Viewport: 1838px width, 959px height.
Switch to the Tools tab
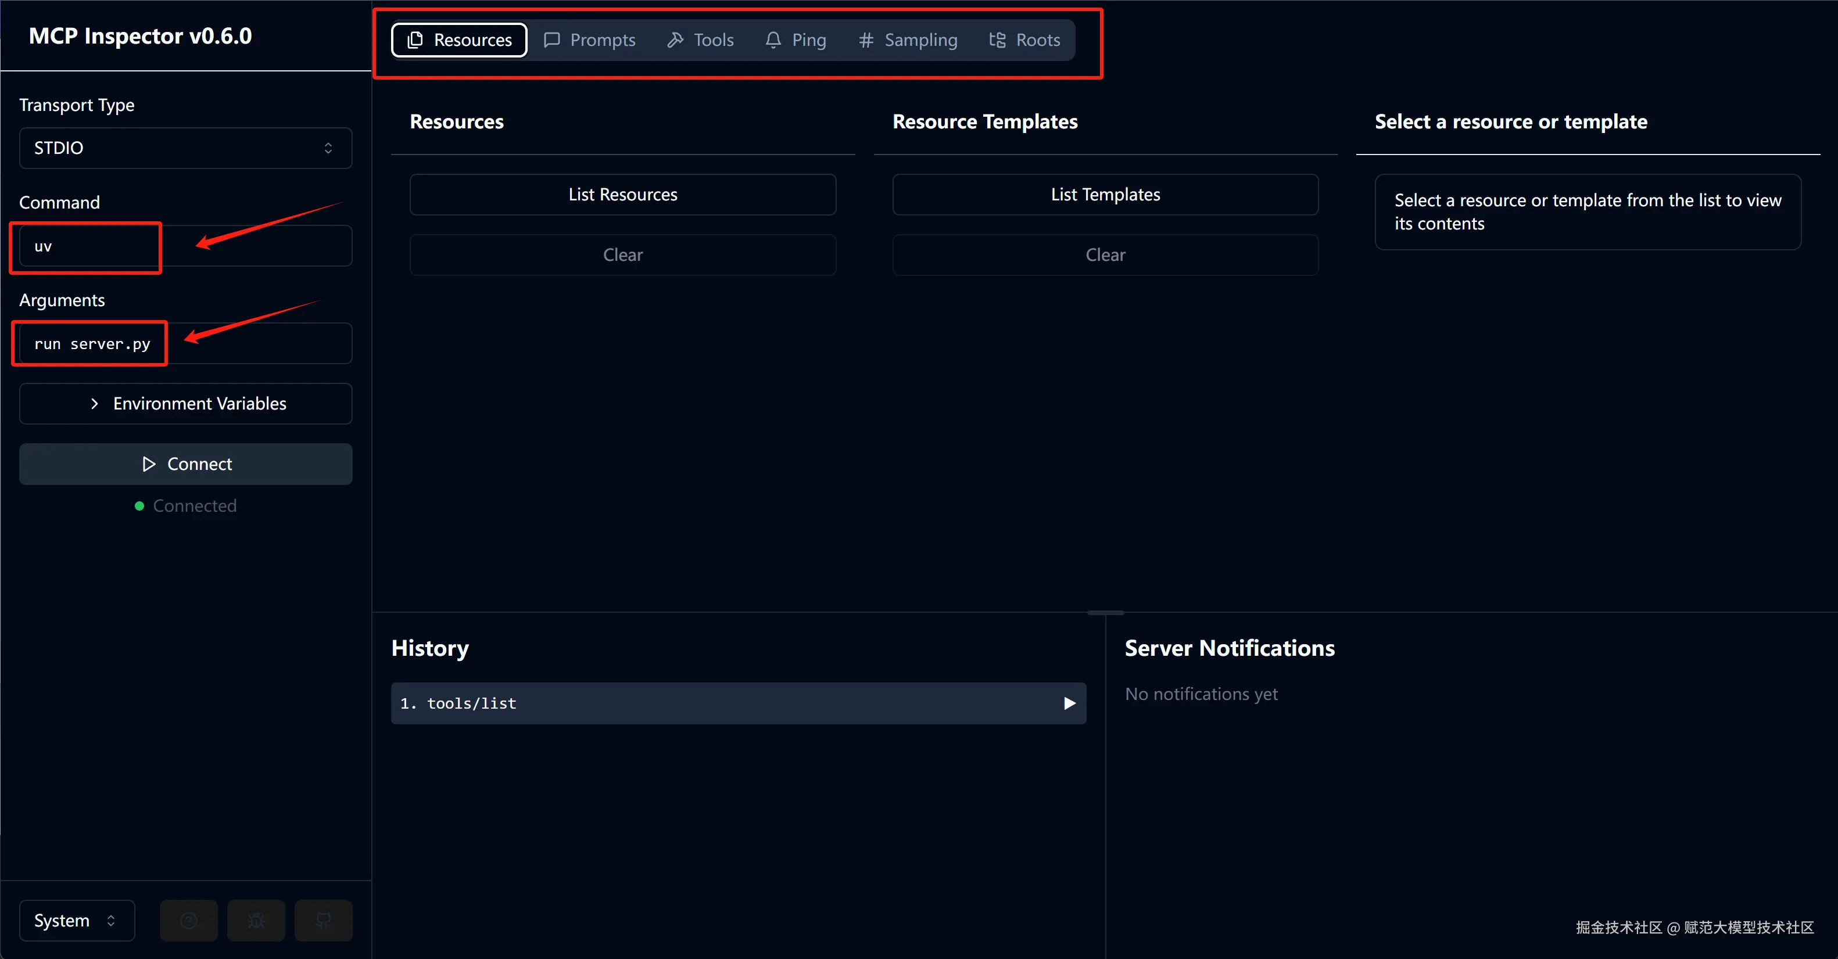point(700,40)
